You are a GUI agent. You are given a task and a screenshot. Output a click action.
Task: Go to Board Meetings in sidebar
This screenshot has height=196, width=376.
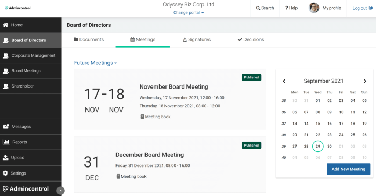pos(31,71)
